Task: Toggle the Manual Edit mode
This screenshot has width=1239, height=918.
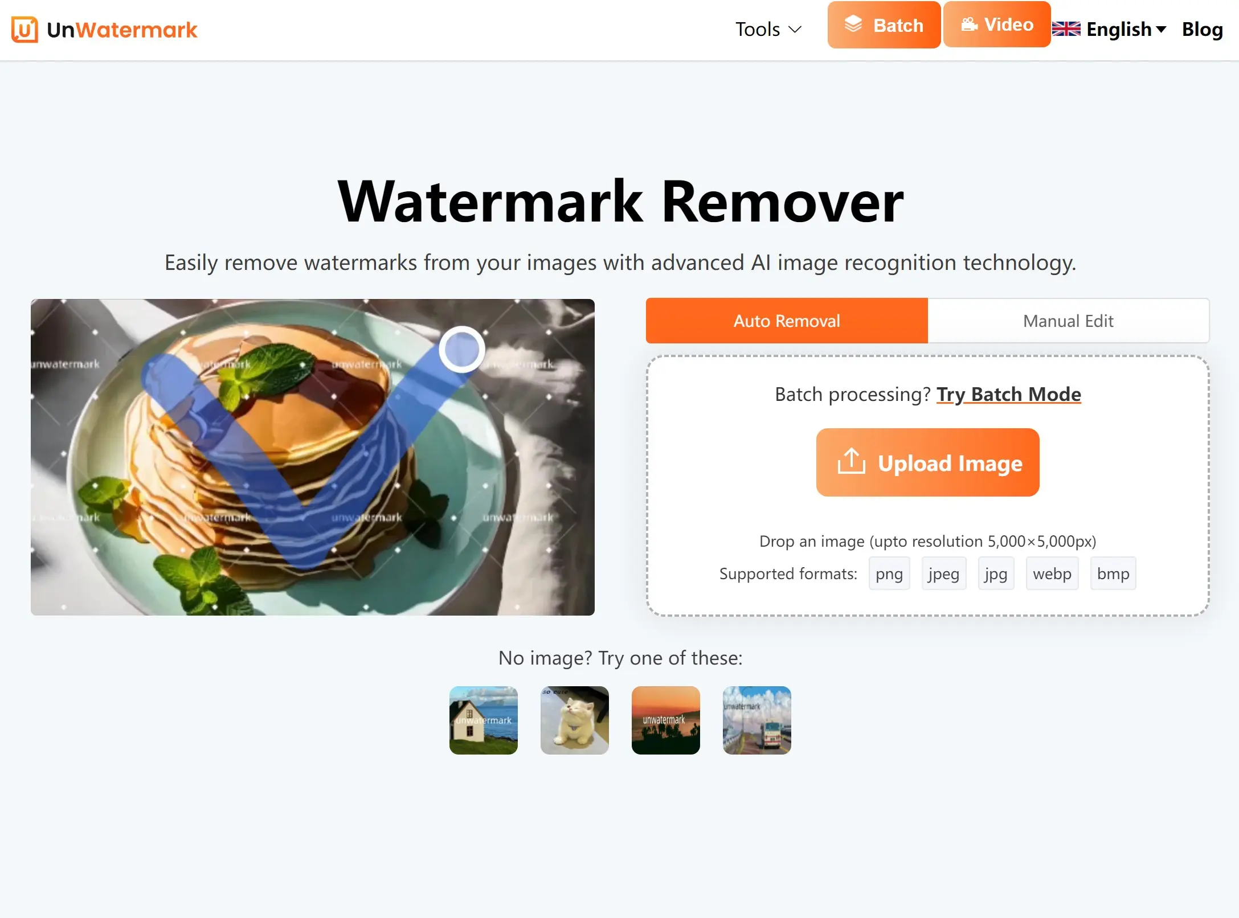Action: pyautogui.click(x=1068, y=320)
